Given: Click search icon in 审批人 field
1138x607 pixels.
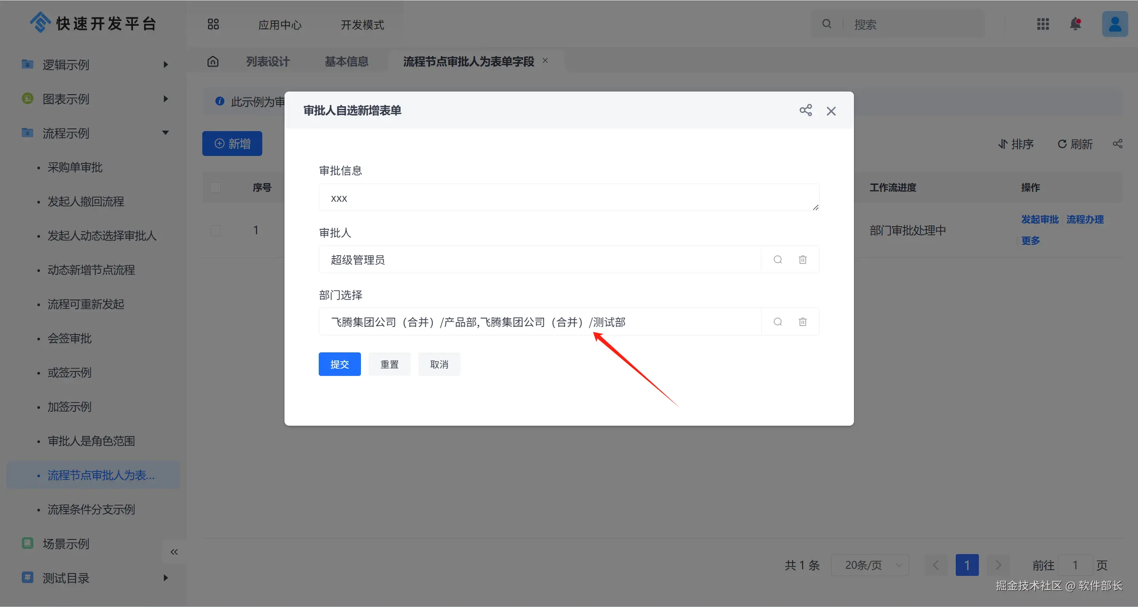Looking at the screenshot, I should (x=777, y=260).
